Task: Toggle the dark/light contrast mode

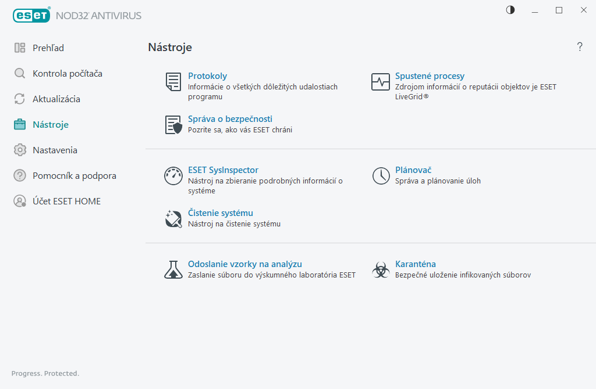Action: click(x=510, y=10)
